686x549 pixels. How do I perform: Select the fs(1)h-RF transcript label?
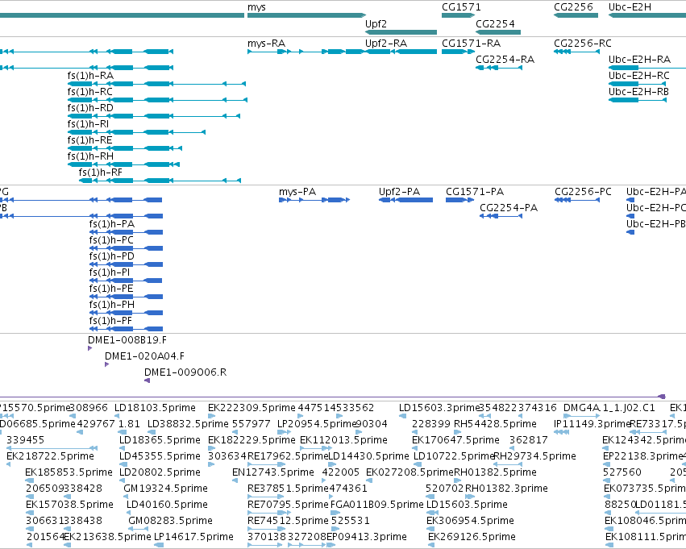point(101,173)
